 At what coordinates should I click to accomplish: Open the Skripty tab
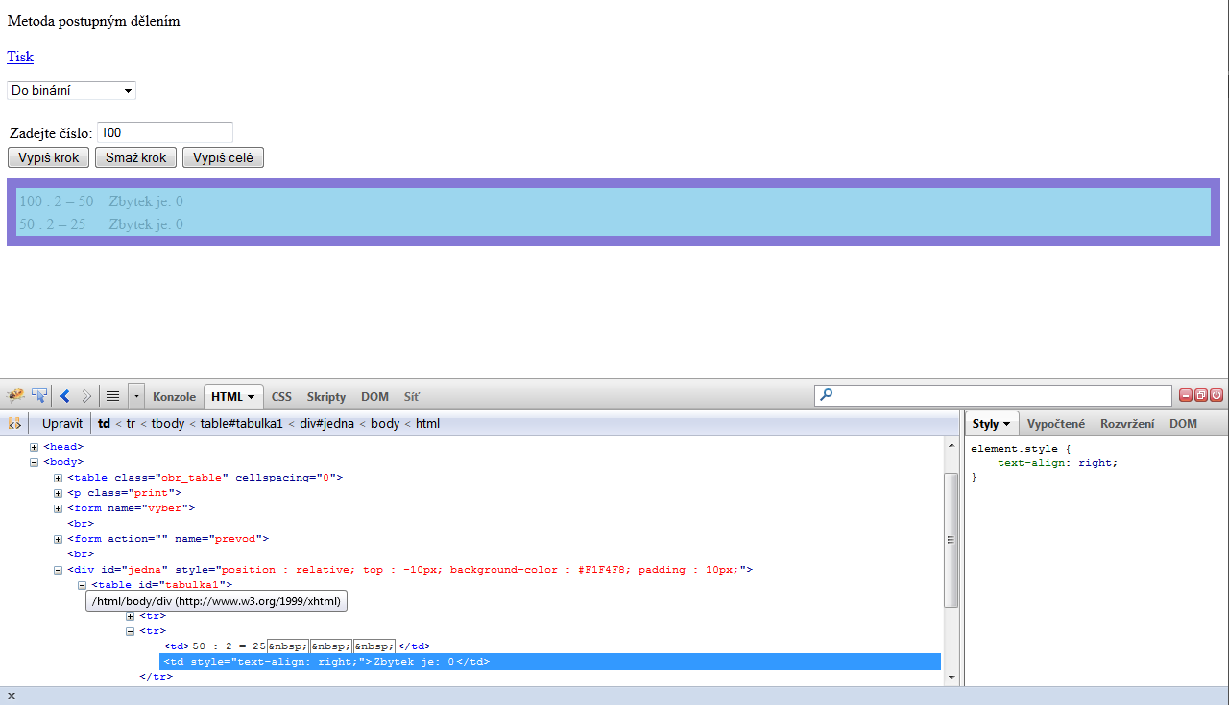pos(326,396)
